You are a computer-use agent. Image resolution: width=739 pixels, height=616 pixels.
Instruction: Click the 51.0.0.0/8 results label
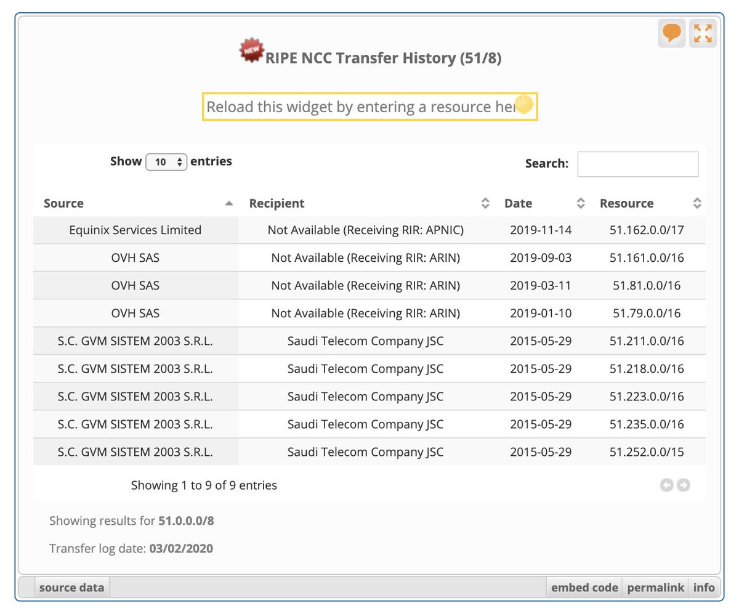pos(186,521)
